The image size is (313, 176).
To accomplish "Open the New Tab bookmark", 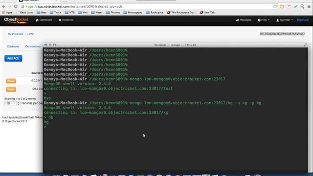I will 207,12.
